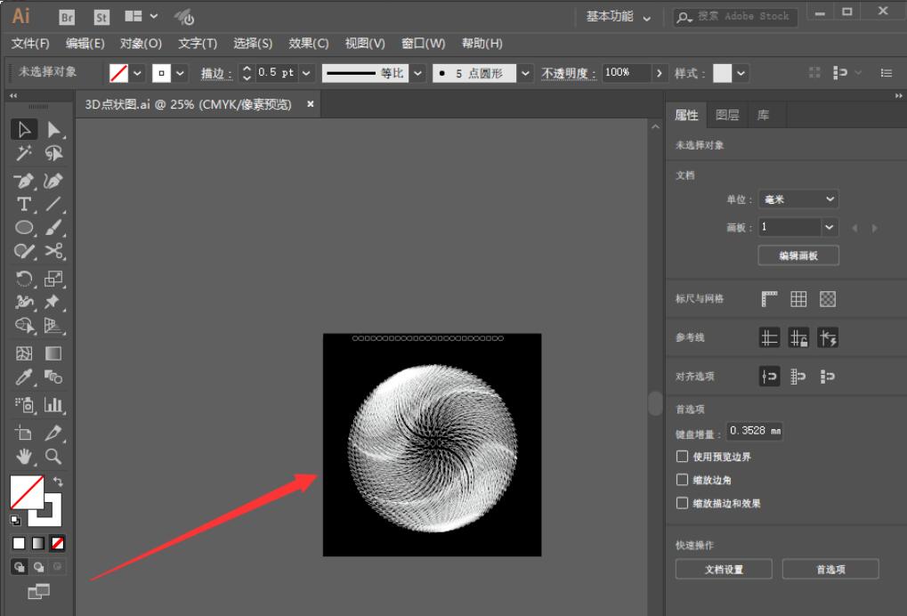Choose the Hand tool
Image resolution: width=907 pixels, height=616 pixels.
click(x=24, y=457)
